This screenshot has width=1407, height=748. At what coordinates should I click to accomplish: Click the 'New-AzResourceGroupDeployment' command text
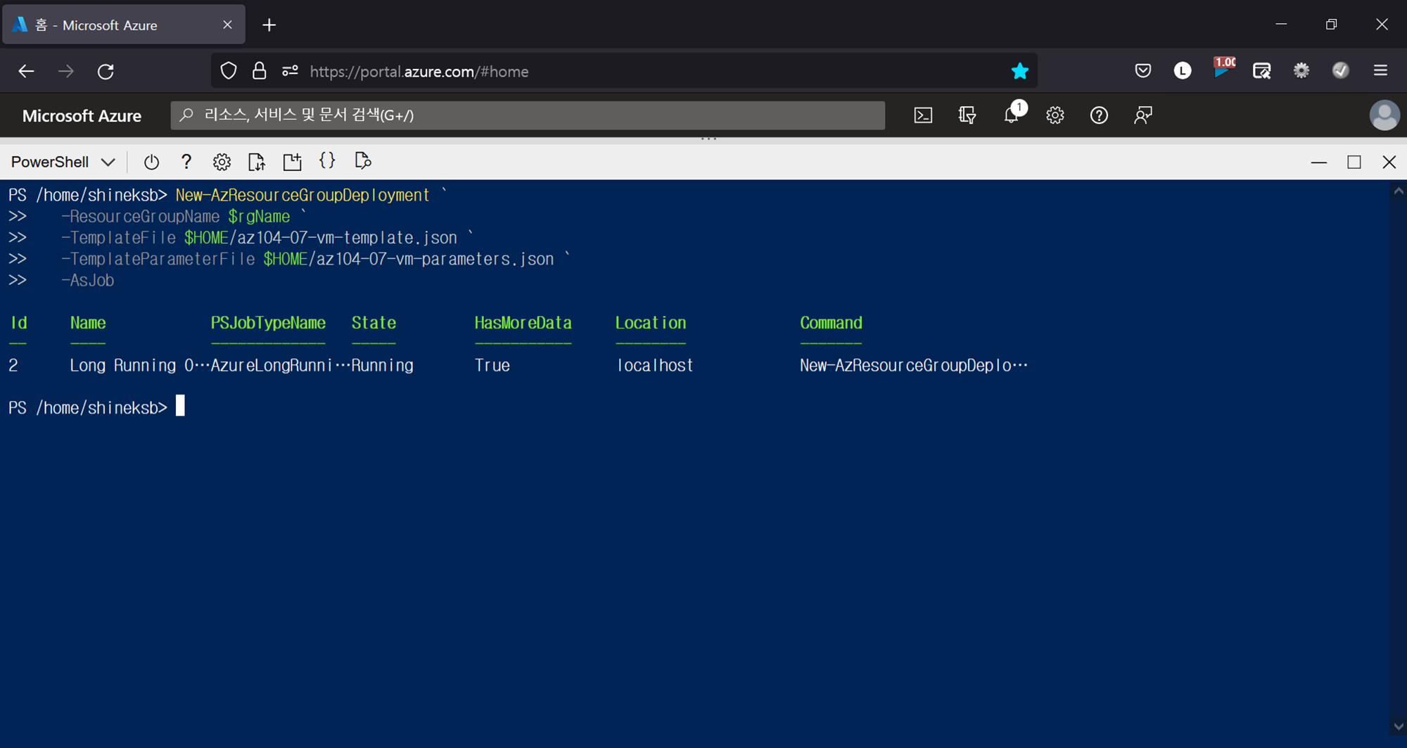[303, 196]
